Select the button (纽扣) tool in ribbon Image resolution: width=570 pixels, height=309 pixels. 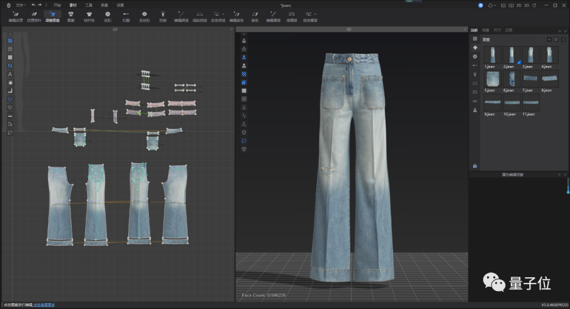click(108, 16)
